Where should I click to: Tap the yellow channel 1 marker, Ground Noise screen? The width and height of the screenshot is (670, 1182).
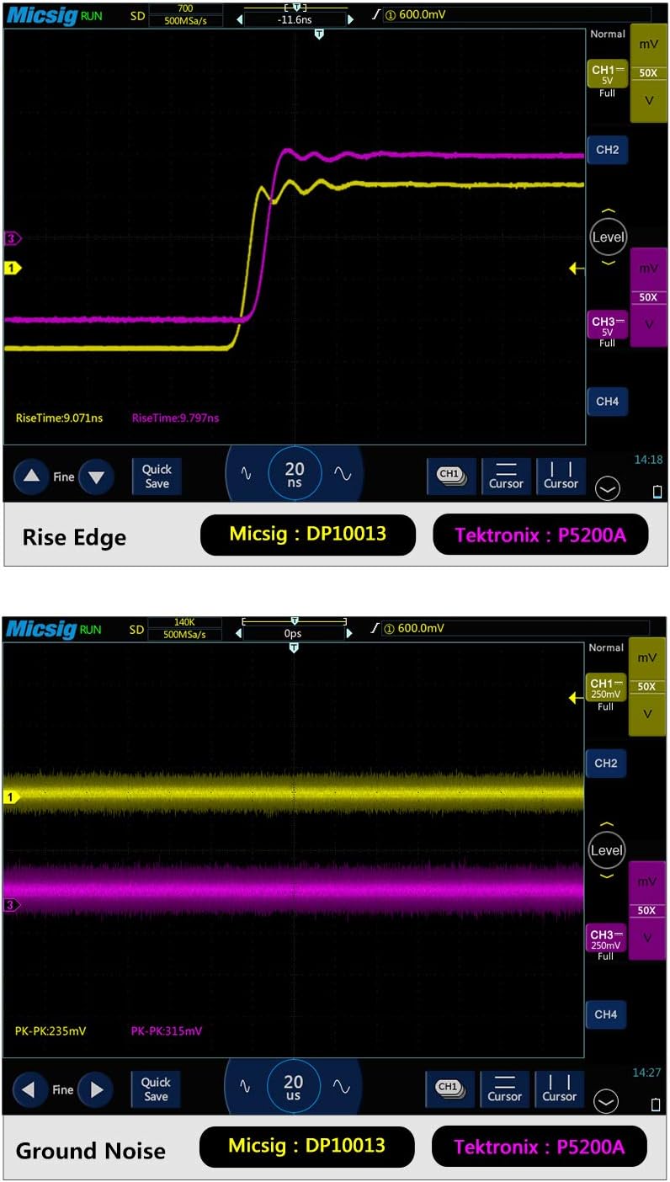tap(11, 796)
